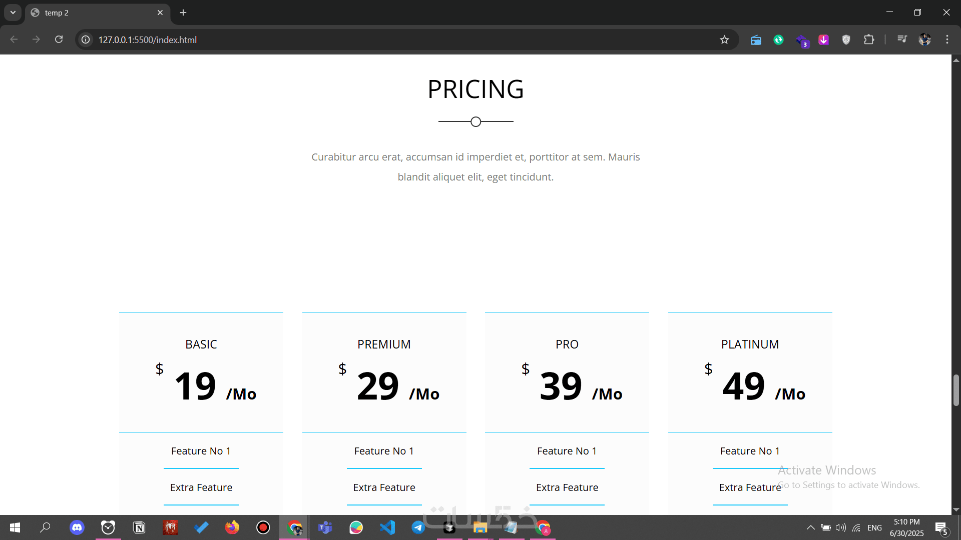
Task: Open the volume speaker control
Action: pyautogui.click(x=840, y=527)
